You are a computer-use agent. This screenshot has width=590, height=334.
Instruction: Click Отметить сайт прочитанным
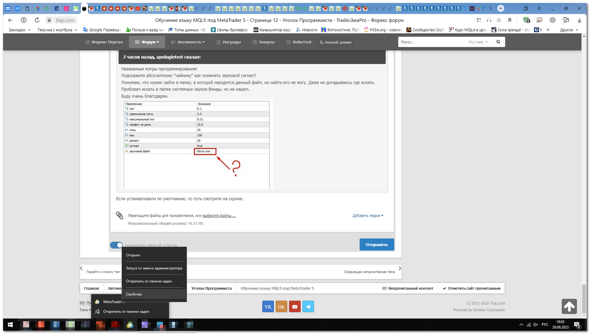472,288
